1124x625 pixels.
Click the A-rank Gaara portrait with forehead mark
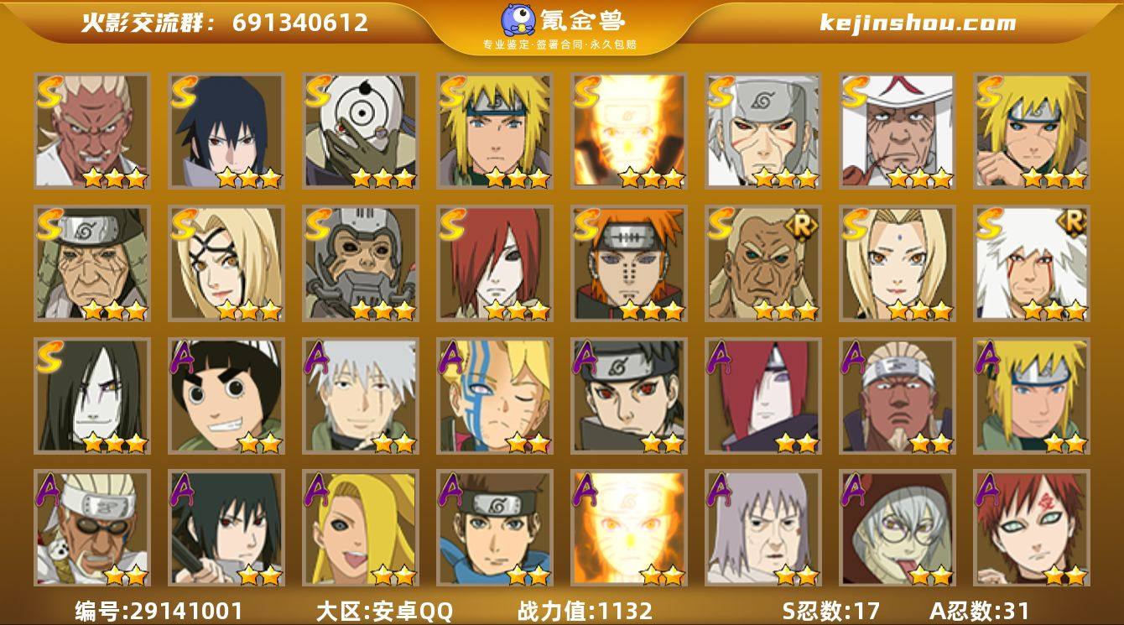[1031, 528]
